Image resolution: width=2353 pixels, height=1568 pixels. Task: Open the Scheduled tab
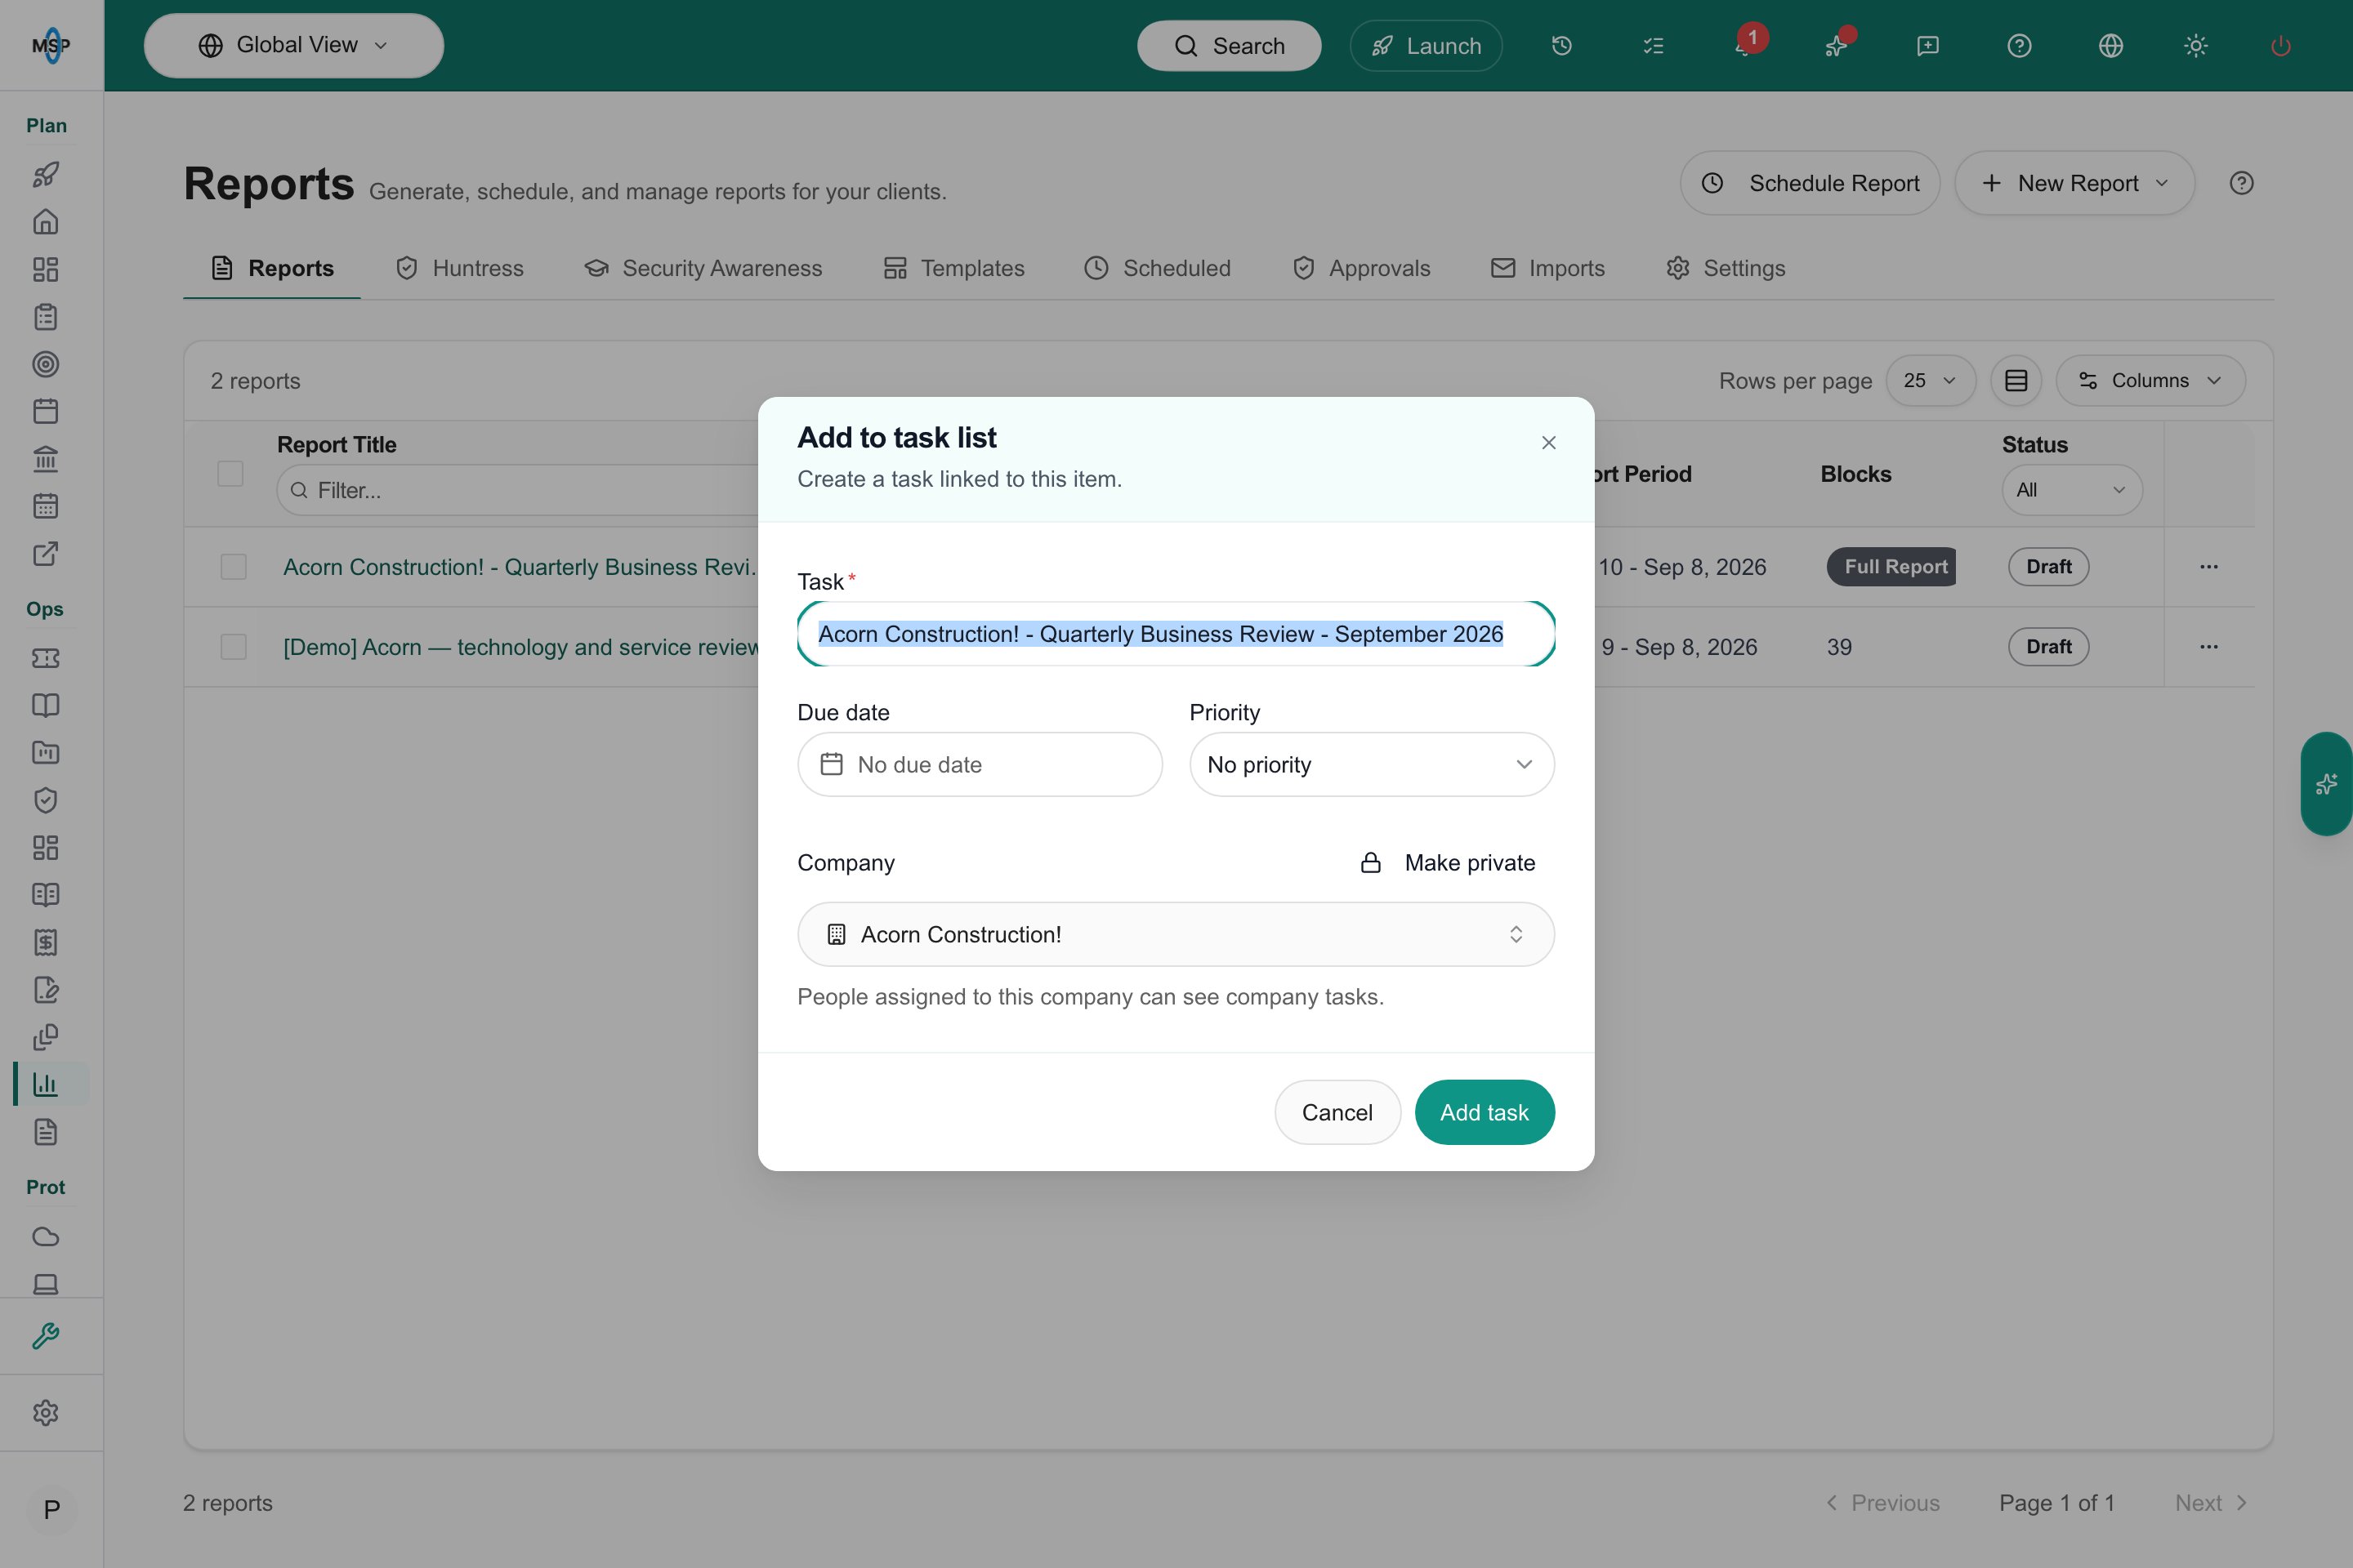1158,268
